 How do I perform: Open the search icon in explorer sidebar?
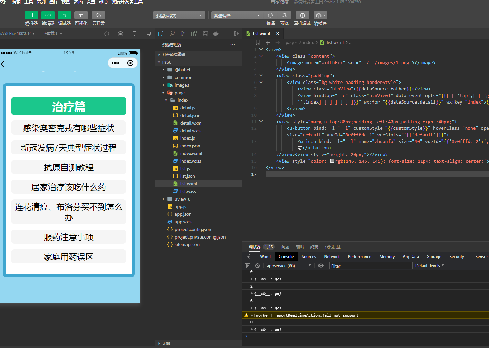[172, 33]
